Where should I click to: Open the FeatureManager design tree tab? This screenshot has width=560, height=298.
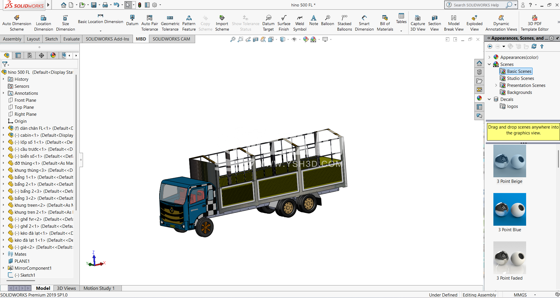coord(6,55)
